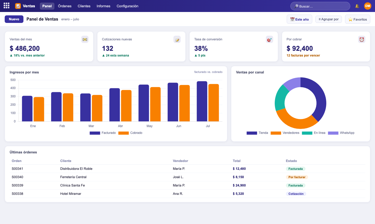Hide the WhatsApp slice via legend
This screenshot has width=375, height=224.
tap(341, 133)
